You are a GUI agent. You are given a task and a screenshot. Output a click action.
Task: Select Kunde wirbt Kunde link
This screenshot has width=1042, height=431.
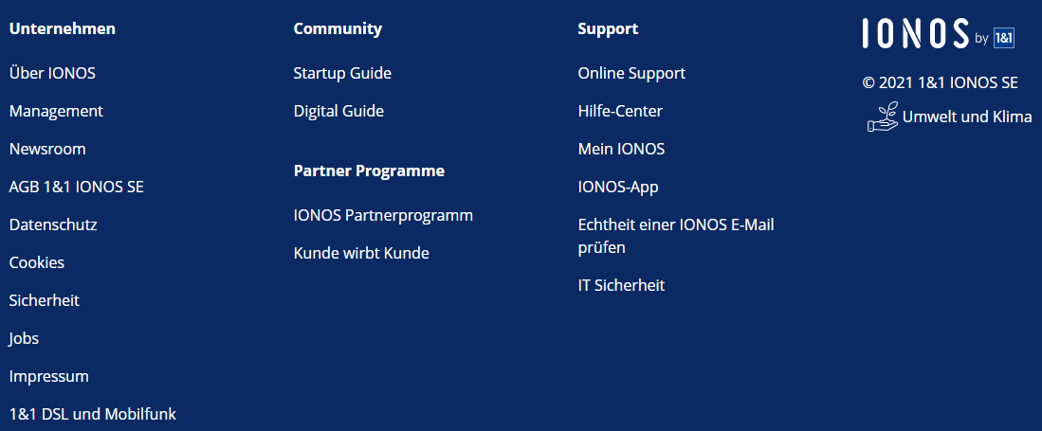[361, 253]
